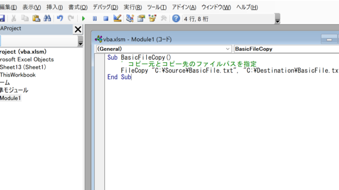The height and width of the screenshot is (190, 339).
Task: Click the green comment line
Action: pyautogui.click(x=189, y=64)
